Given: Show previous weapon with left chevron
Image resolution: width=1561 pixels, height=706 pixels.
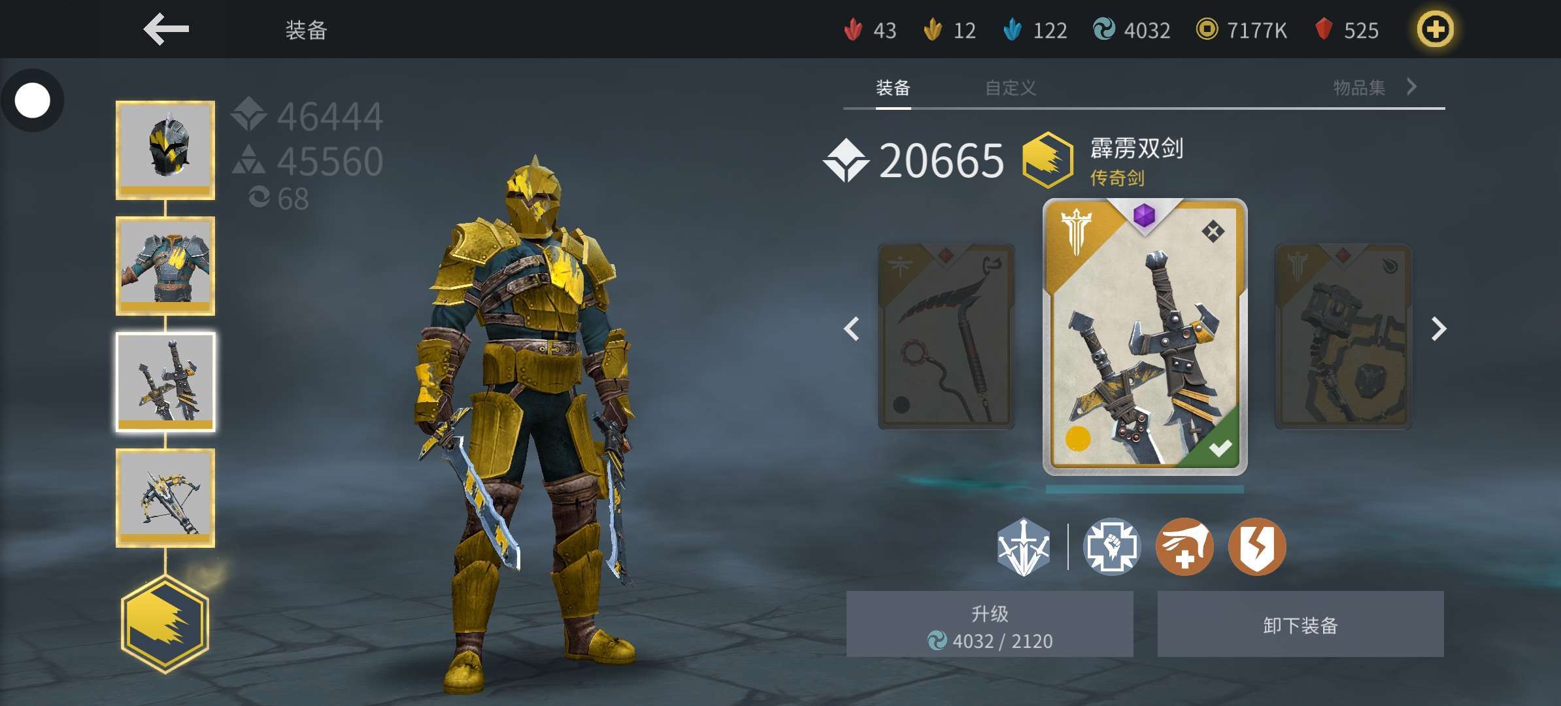Looking at the screenshot, I should pyautogui.click(x=851, y=329).
